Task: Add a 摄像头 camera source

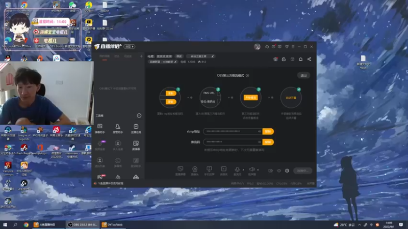Action: coord(195,171)
